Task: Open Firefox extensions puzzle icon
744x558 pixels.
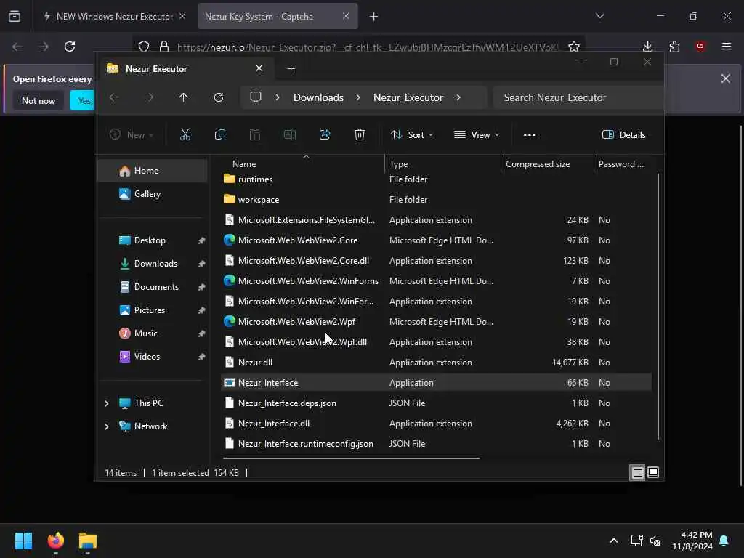Action: pyautogui.click(x=674, y=46)
